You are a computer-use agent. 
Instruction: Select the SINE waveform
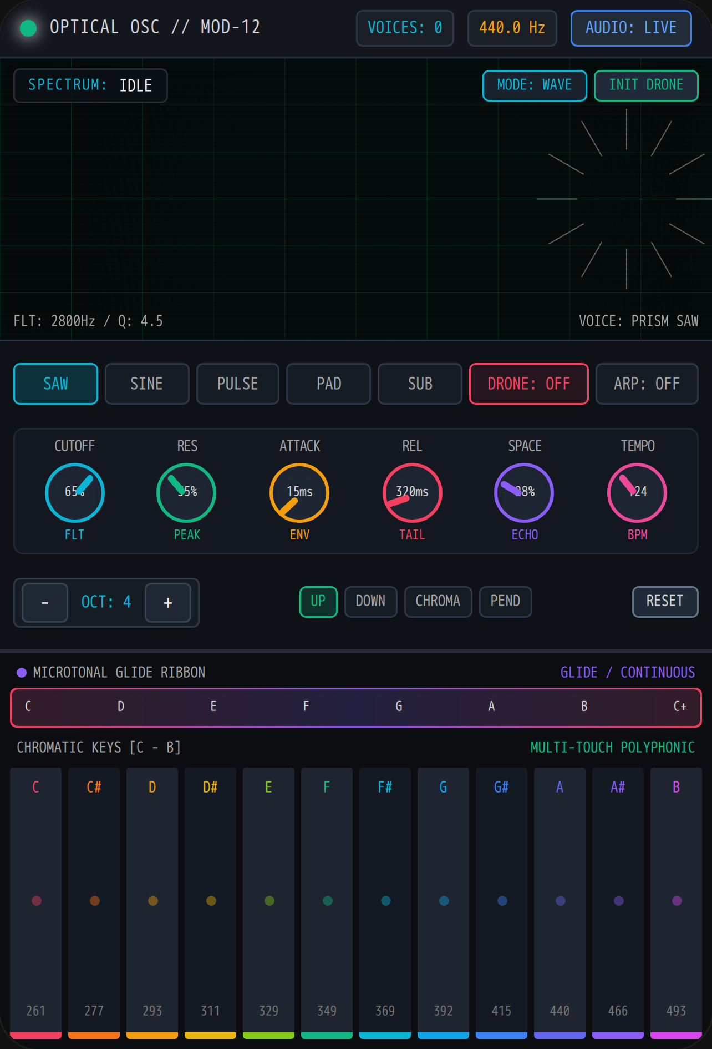coord(147,384)
